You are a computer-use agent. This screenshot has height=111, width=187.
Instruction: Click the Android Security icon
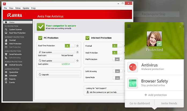[x=6, y=65]
